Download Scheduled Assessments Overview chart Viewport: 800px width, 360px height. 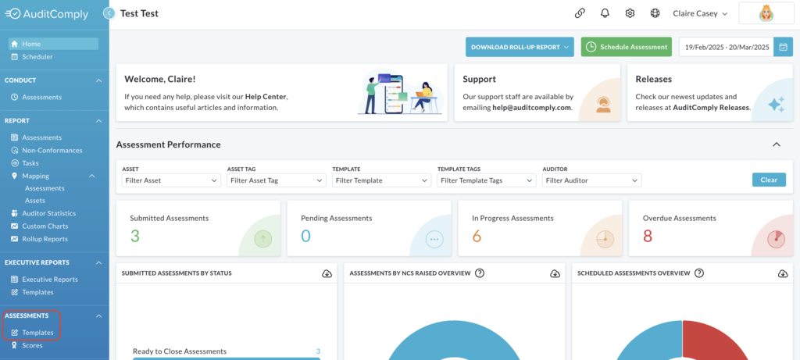783,273
